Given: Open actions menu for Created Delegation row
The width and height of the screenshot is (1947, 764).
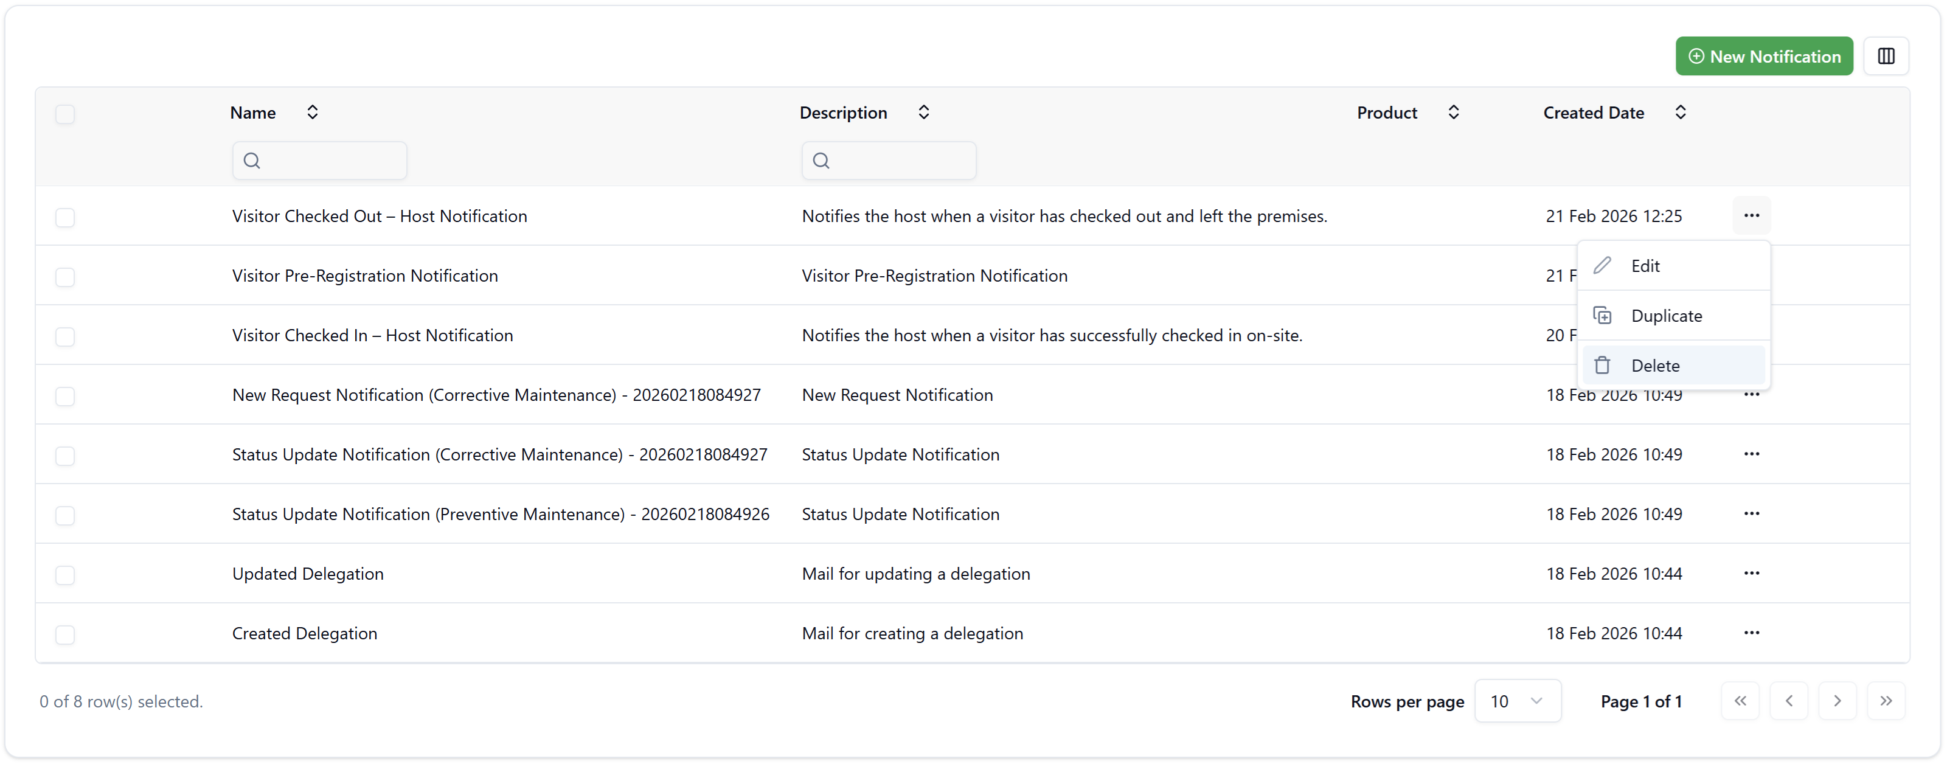Looking at the screenshot, I should [x=1751, y=633].
